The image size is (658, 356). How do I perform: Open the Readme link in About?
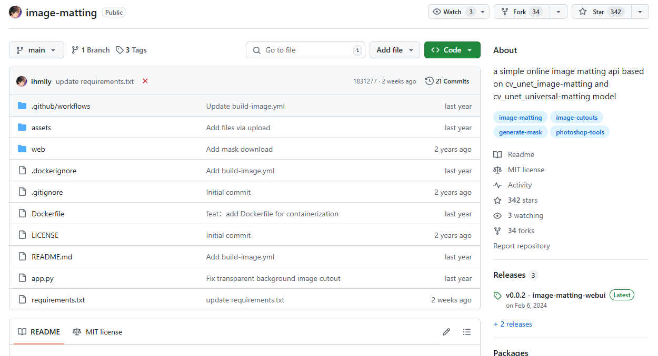521,154
